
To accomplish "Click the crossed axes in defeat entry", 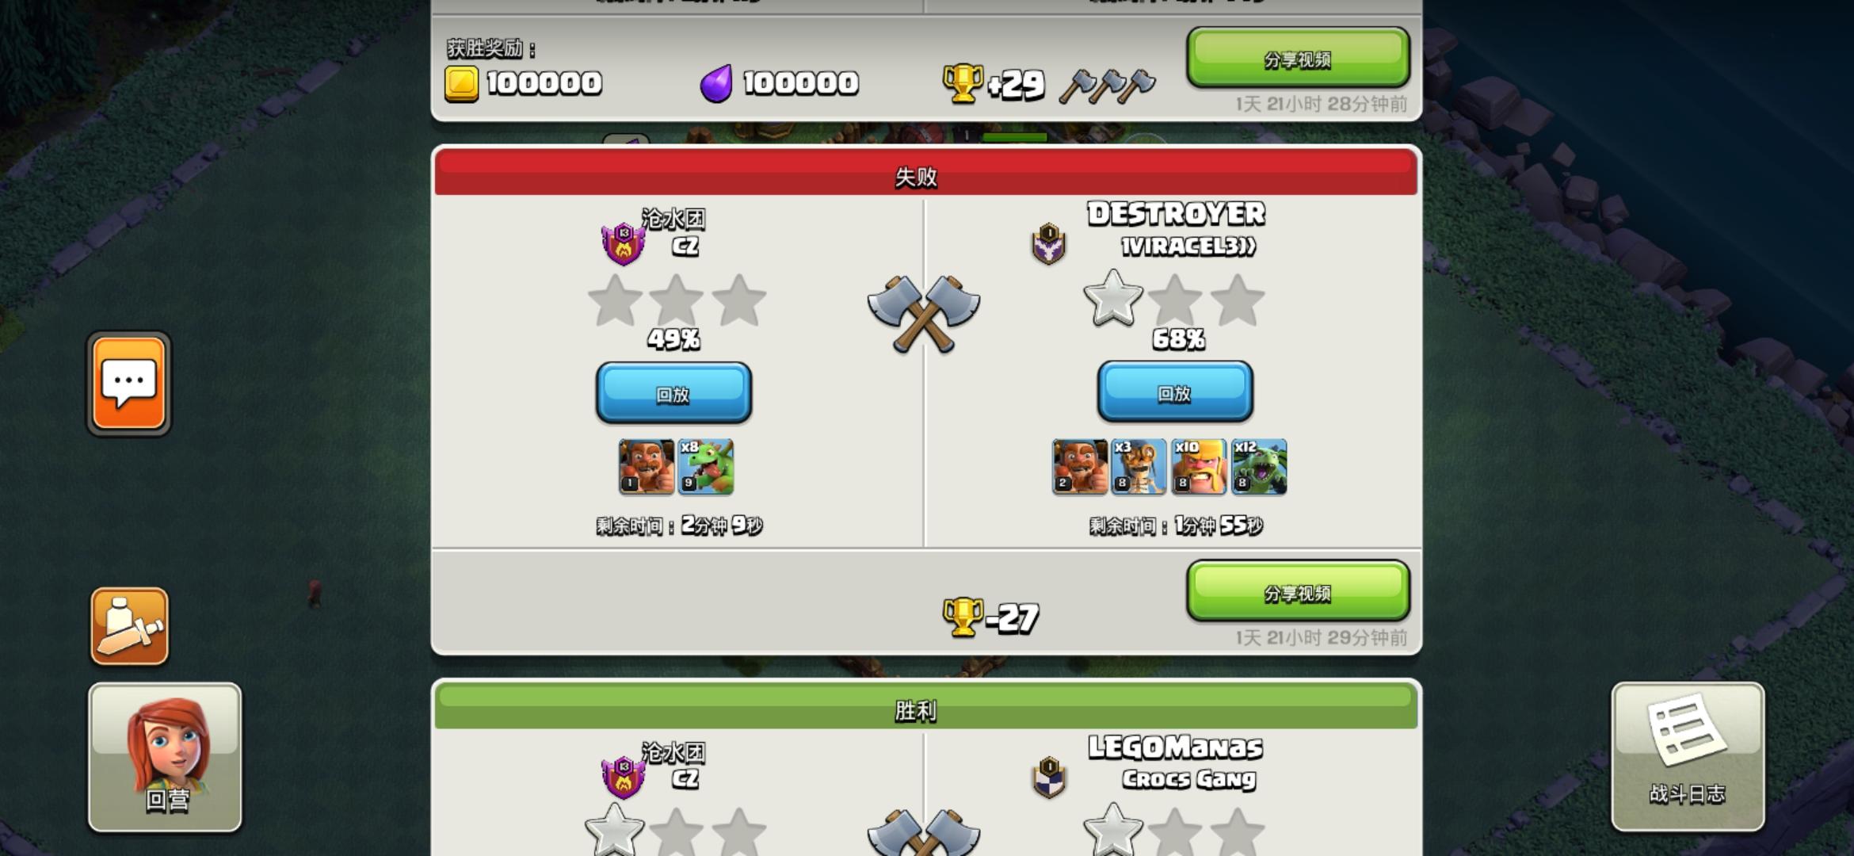I will (924, 312).
